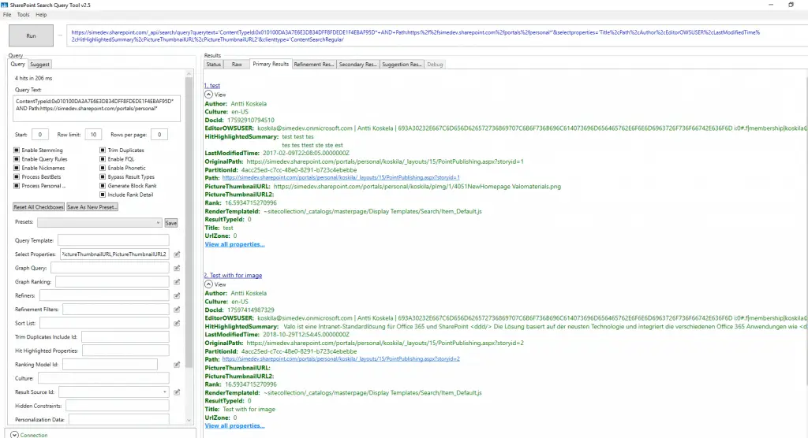Viewport: 808px width, 438px height.
Task: Toggle Include Rank Detail checkbox
Action: point(103,195)
